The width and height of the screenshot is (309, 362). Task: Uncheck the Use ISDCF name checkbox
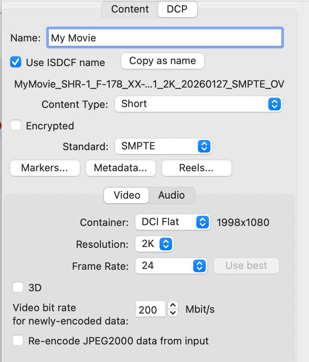(16, 62)
